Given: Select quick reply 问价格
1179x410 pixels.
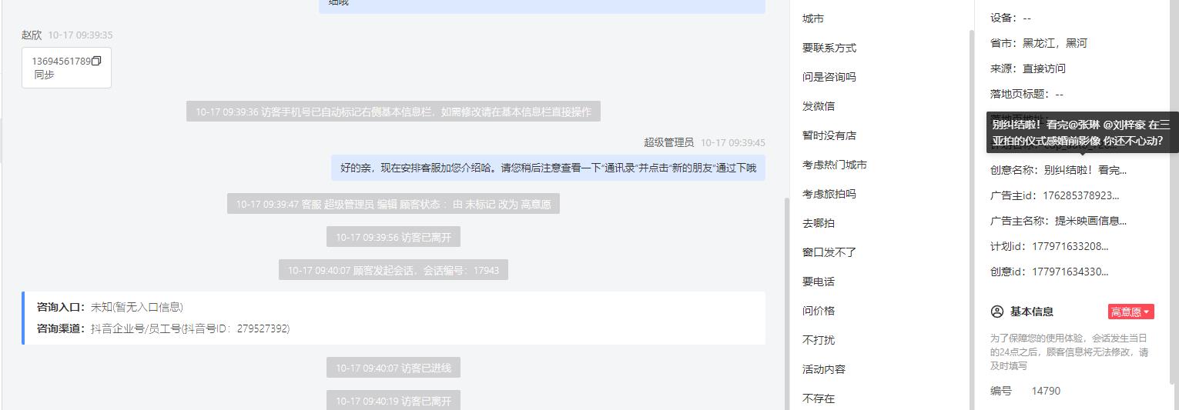Looking at the screenshot, I should [x=819, y=311].
